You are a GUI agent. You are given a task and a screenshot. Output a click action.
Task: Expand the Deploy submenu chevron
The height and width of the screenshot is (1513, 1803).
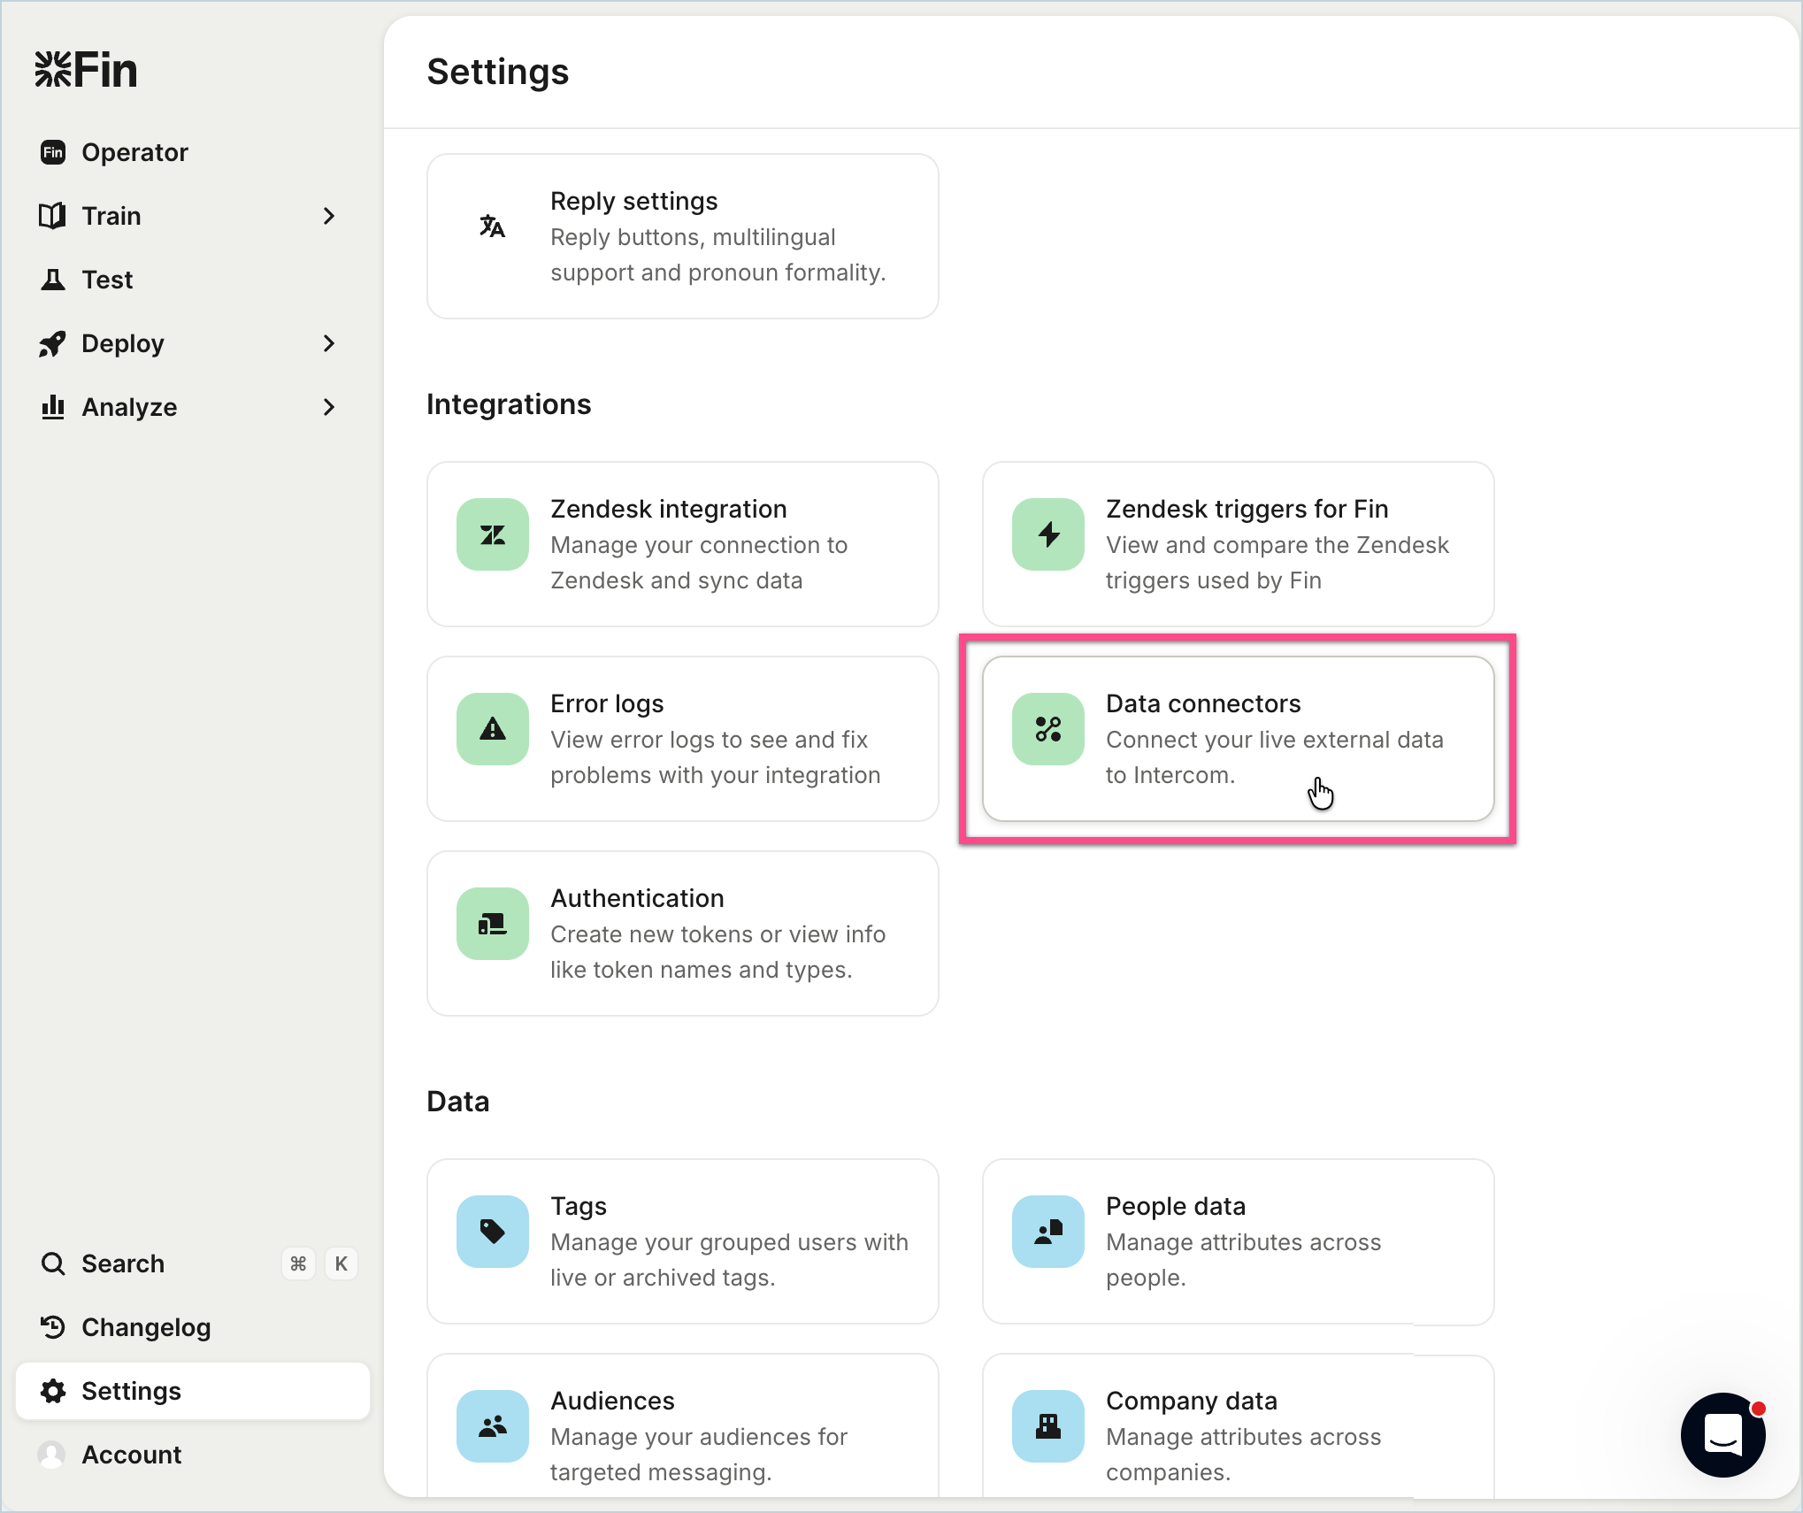tap(329, 343)
